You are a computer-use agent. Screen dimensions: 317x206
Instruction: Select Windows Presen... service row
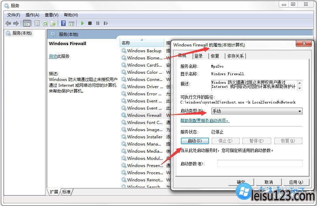146,165
